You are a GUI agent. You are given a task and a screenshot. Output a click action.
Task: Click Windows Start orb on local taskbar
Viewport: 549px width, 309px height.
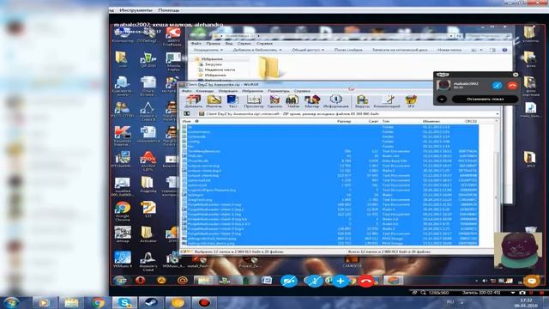11,302
